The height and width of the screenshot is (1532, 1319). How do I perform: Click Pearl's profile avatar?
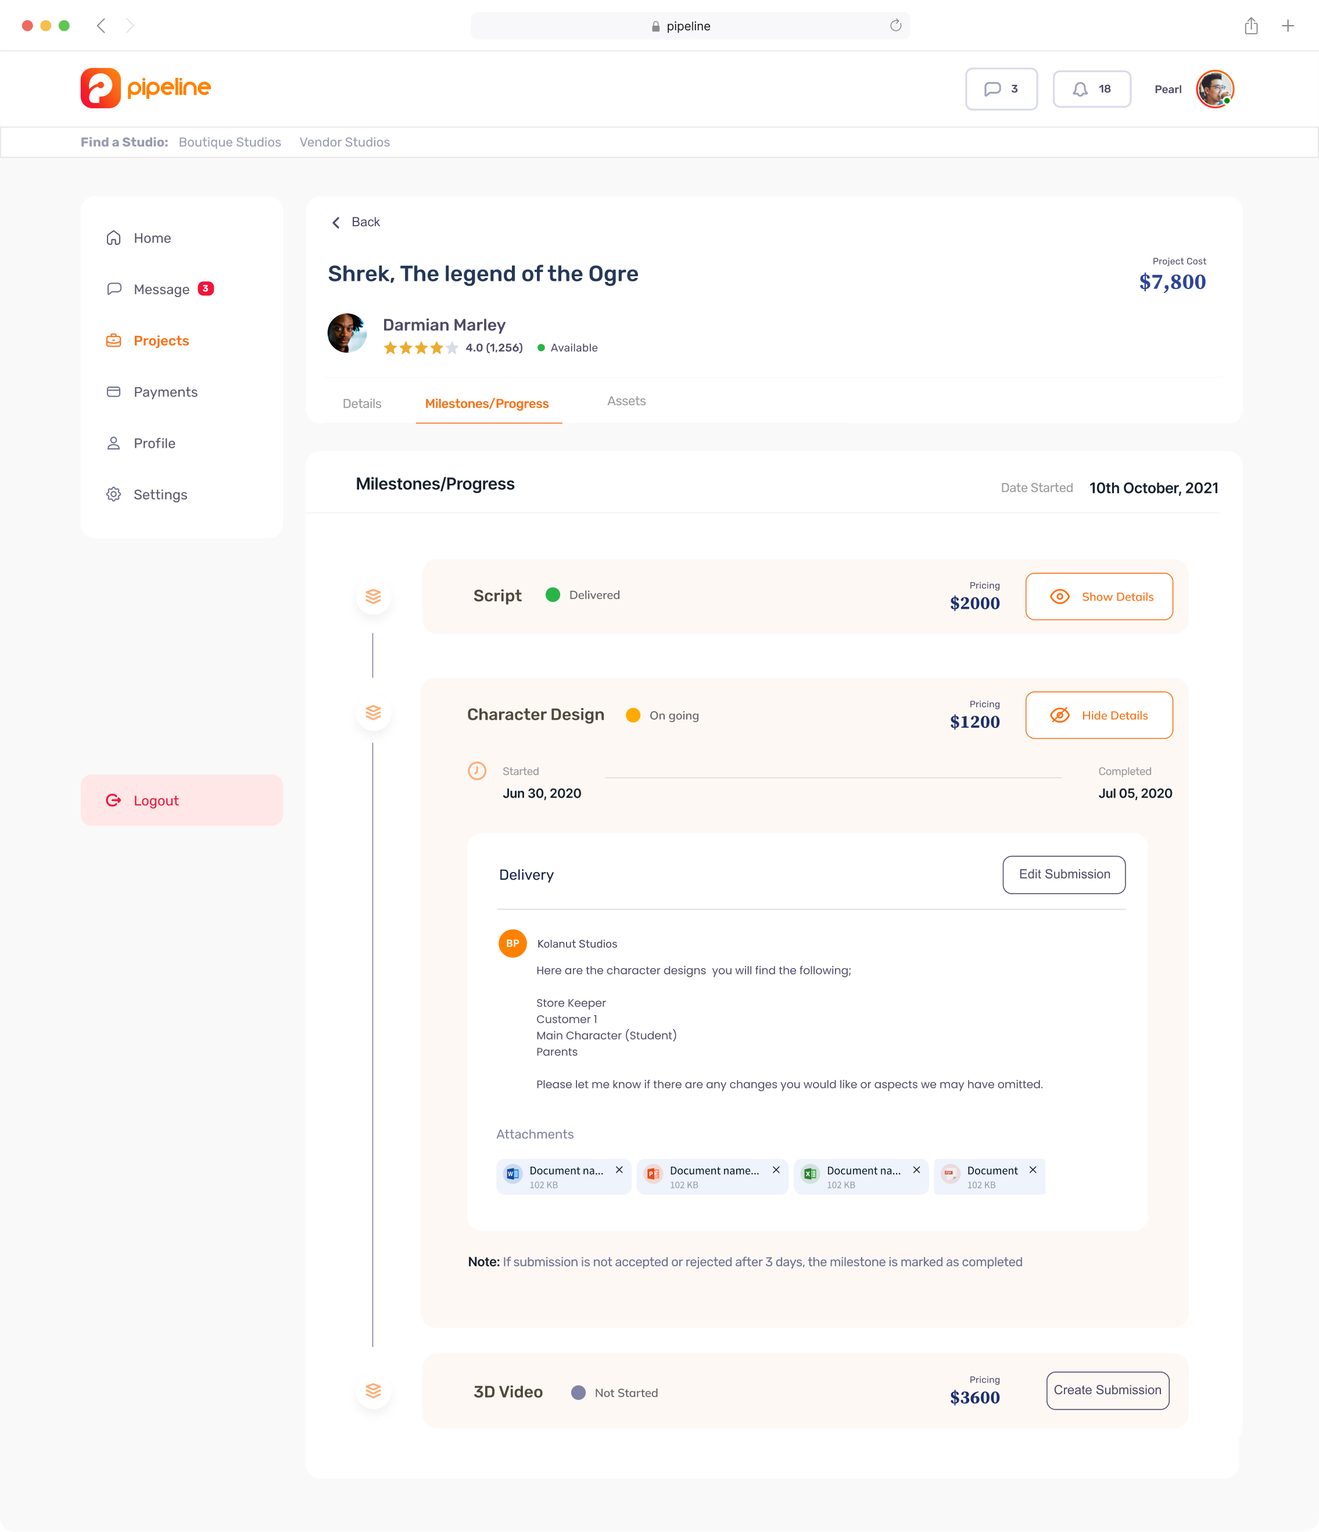(1215, 89)
